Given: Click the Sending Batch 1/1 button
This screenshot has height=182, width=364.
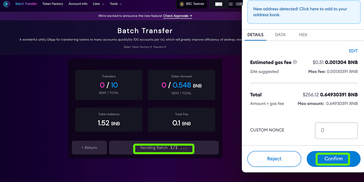Looking at the screenshot, I should (164, 148).
